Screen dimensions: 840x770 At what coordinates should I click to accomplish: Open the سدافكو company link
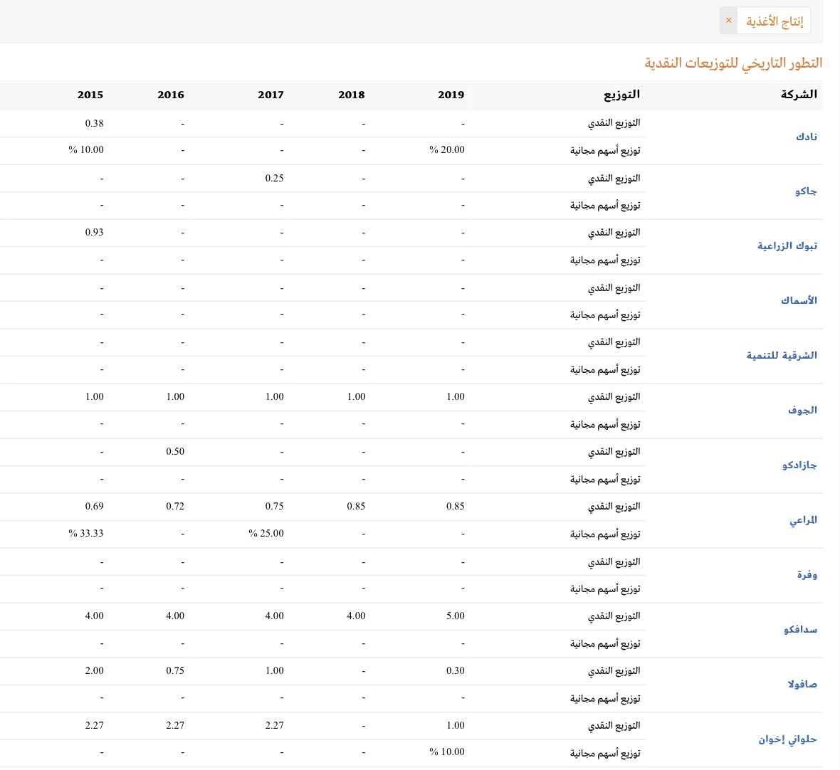tap(800, 629)
